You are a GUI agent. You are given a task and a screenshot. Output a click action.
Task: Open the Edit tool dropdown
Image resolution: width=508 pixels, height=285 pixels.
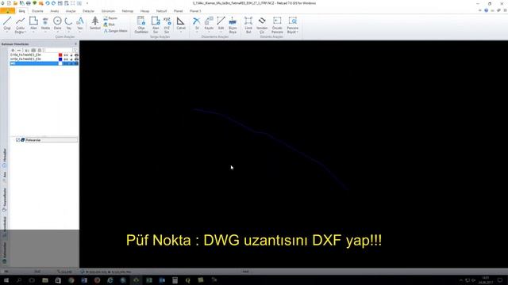click(221, 32)
